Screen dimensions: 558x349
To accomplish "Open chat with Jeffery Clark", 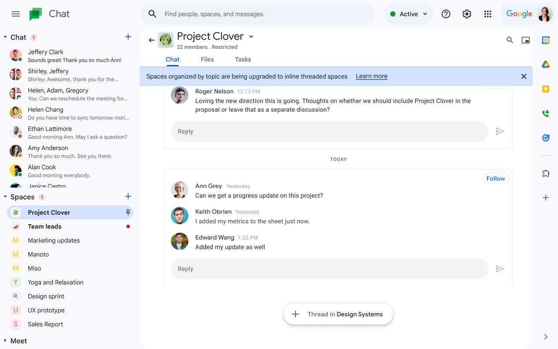I will point(70,56).
